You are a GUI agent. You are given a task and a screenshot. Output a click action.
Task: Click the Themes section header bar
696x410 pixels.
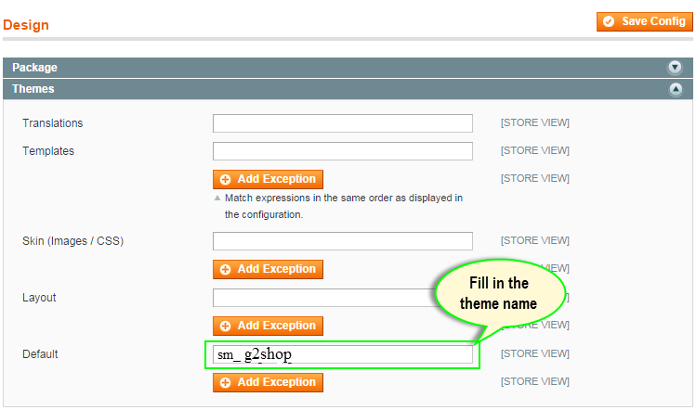pyautogui.click(x=348, y=89)
